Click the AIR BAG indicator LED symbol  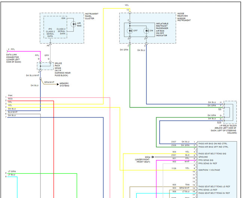click(73, 24)
